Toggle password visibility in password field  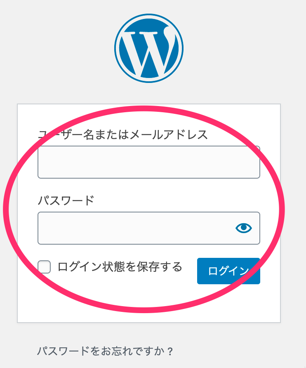[244, 228]
